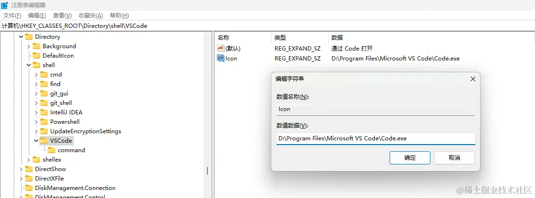The width and height of the screenshot is (535, 198).
Task: Select the cmd folder icon
Action: (44, 75)
